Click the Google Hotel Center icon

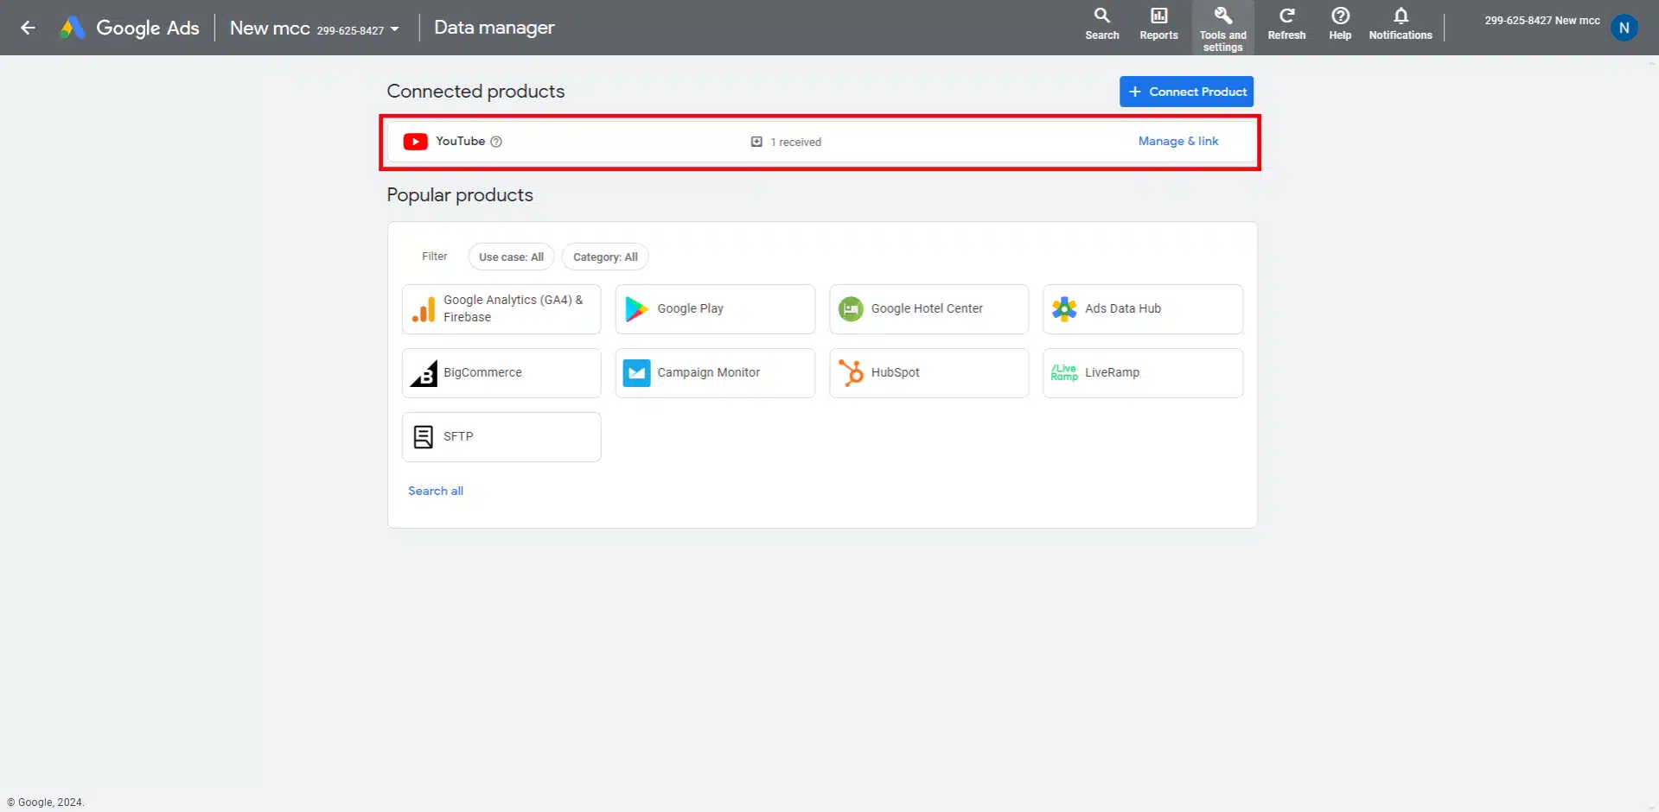coord(851,309)
